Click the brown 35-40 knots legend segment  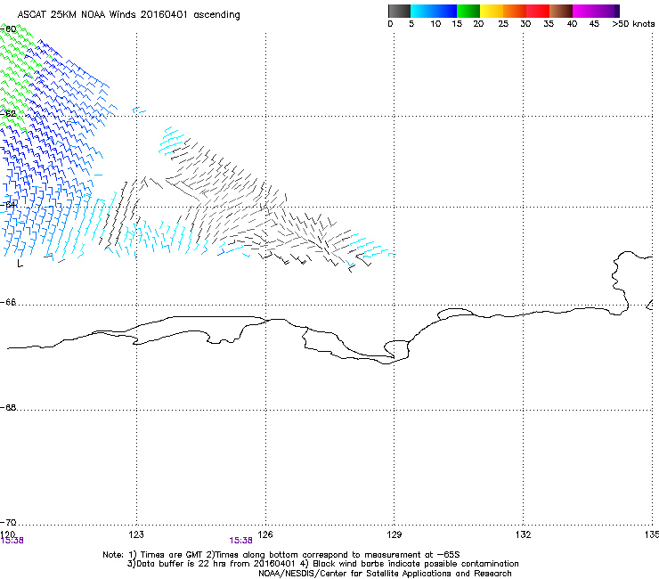pyautogui.click(x=561, y=11)
